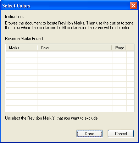This screenshot has width=139, height=143.
Task: Select the sixth row's Page cell
Action: click(x=119, y=84)
